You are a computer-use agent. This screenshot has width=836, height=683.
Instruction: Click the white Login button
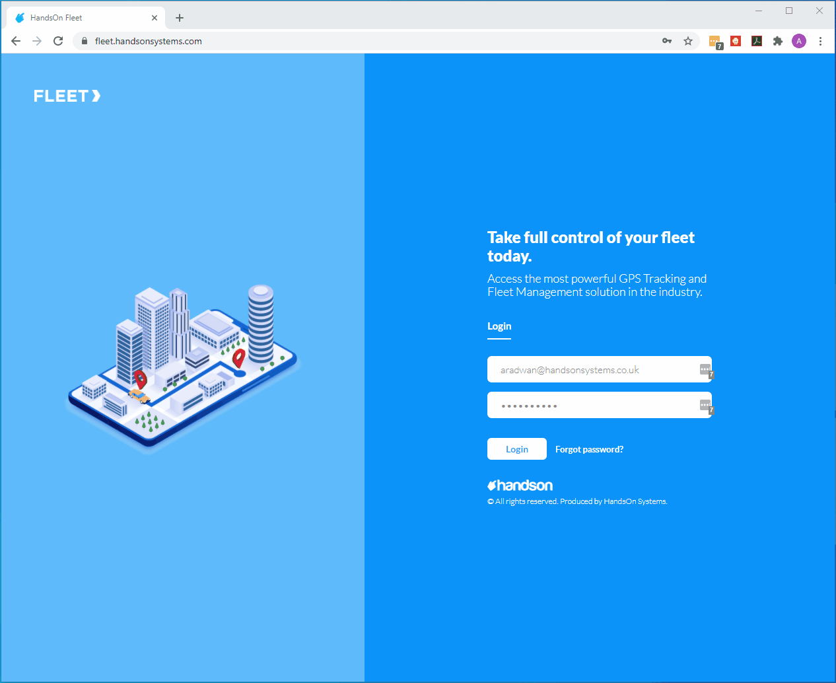(x=517, y=449)
